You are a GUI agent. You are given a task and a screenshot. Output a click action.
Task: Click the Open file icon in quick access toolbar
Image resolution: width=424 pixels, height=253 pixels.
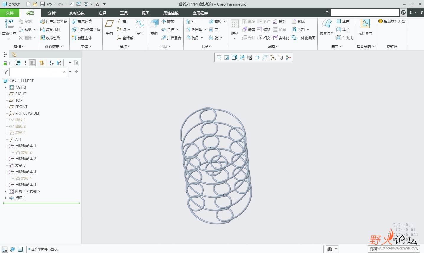pos(35,4)
